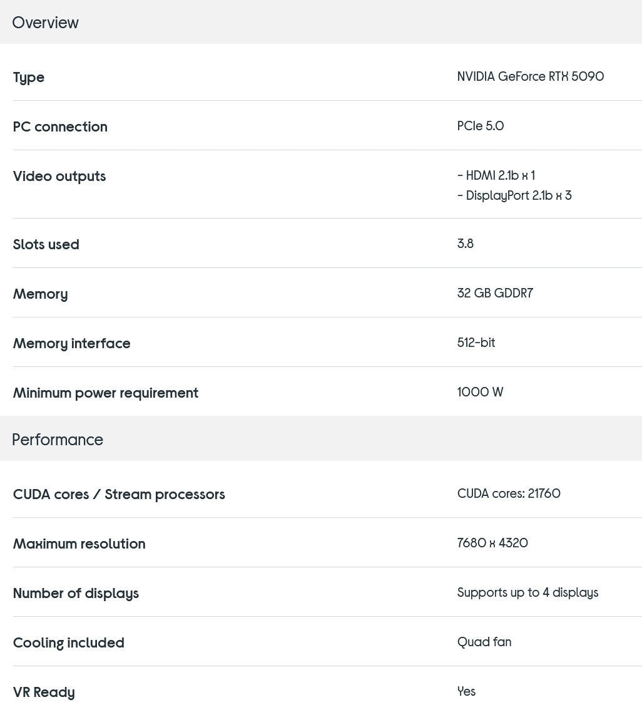
Task: Select the 'CUDA cores / Stream processors' label
Action: pos(120,494)
